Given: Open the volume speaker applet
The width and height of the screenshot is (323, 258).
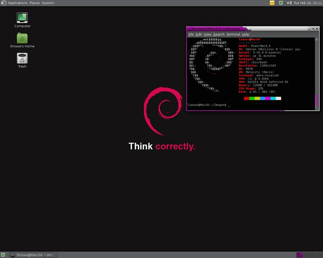Looking at the screenshot, I should coord(289,3).
